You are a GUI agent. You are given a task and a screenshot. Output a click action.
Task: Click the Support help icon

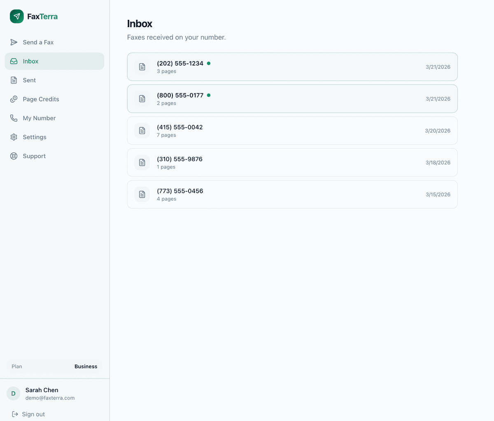coord(14,156)
